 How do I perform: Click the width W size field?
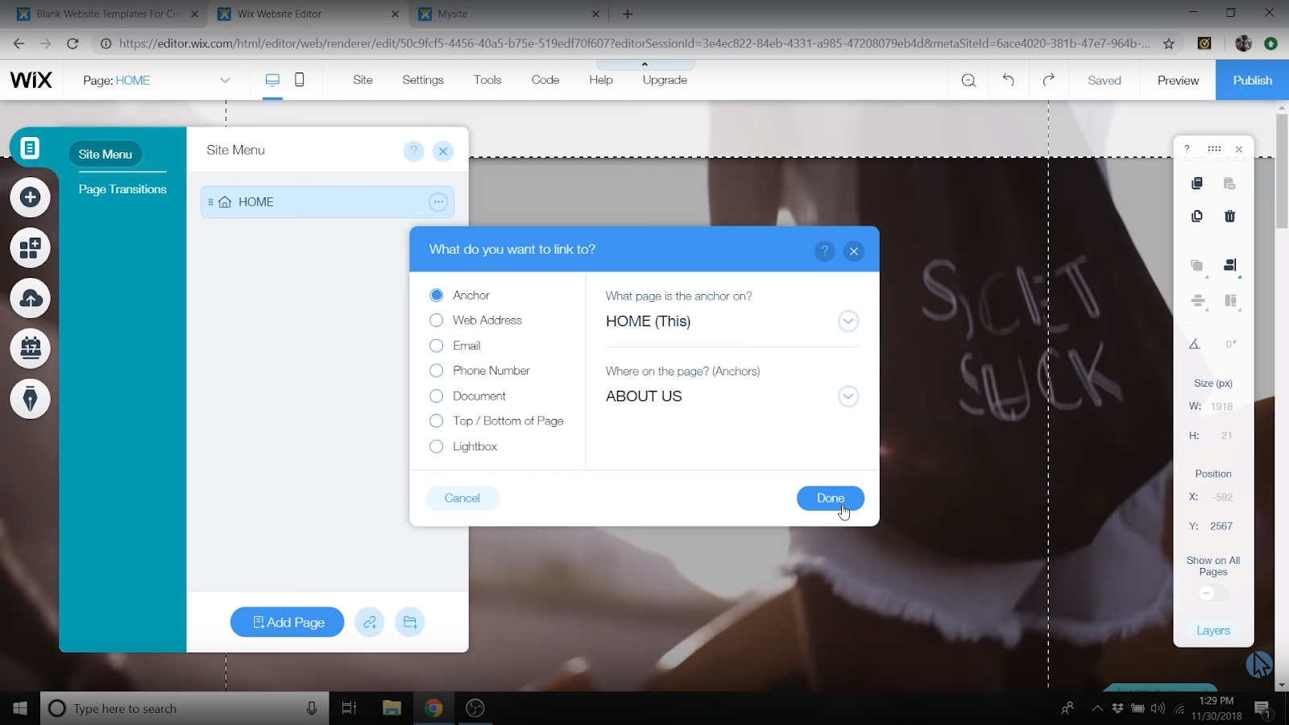pyautogui.click(x=1221, y=407)
